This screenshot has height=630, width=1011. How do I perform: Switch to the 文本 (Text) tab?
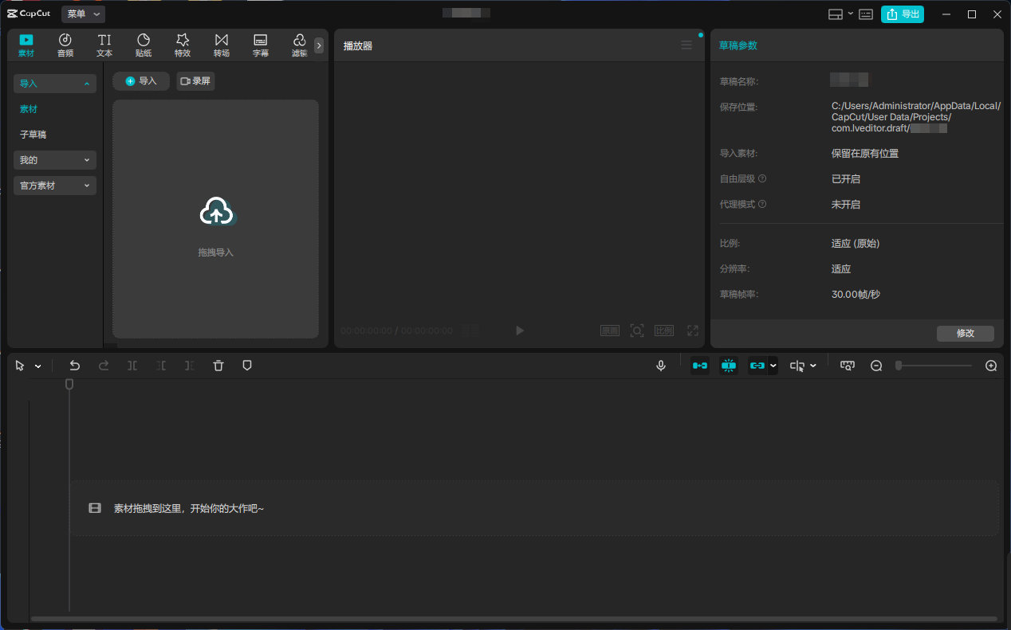(104, 45)
